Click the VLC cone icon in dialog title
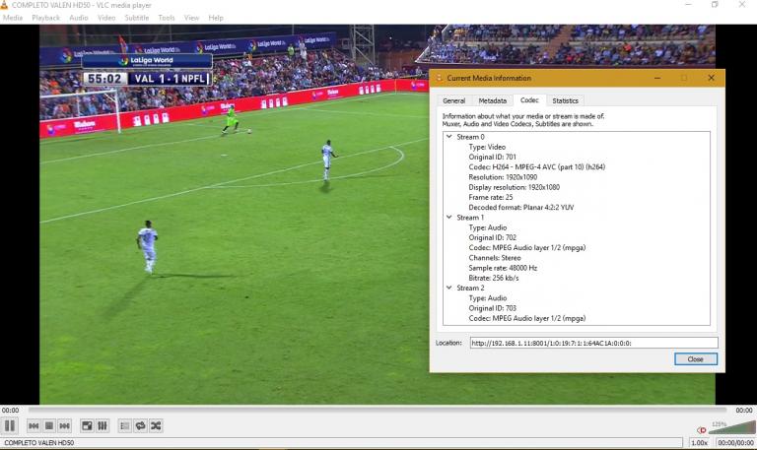The width and height of the screenshot is (757, 450). [440, 78]
